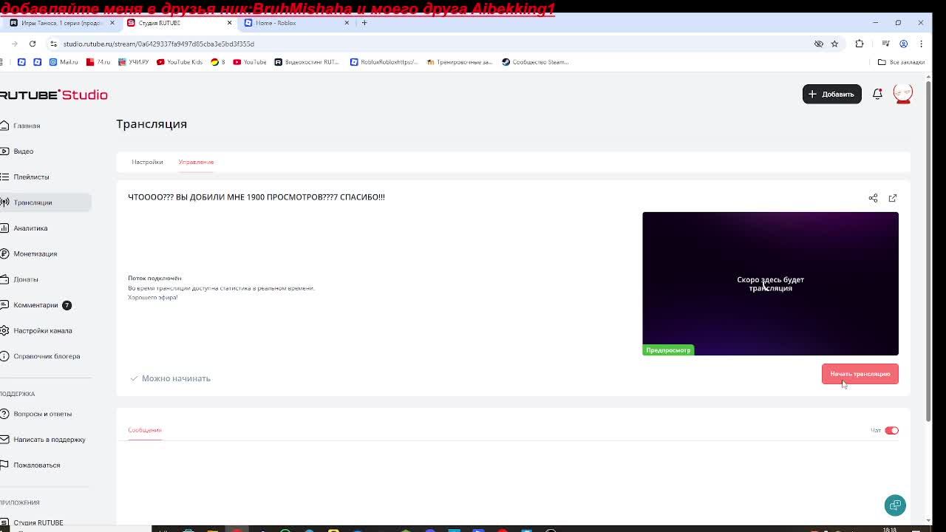
Task: Open the notifications bell
Action: coord(877,94)
